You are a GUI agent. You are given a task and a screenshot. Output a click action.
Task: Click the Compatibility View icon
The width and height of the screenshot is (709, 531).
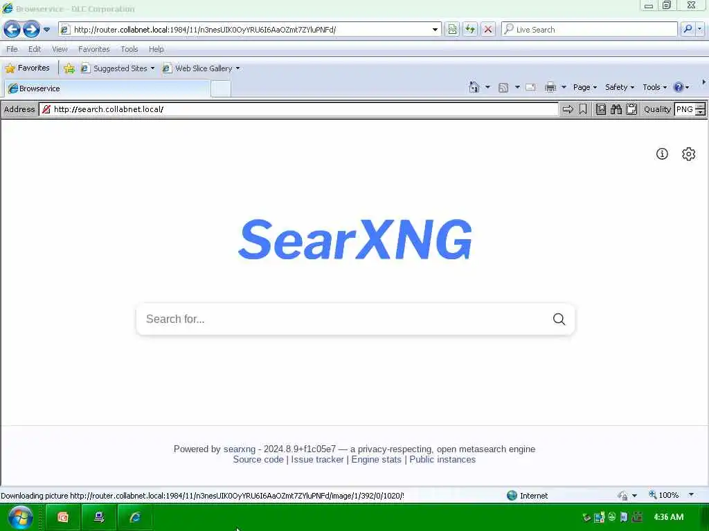452,30
